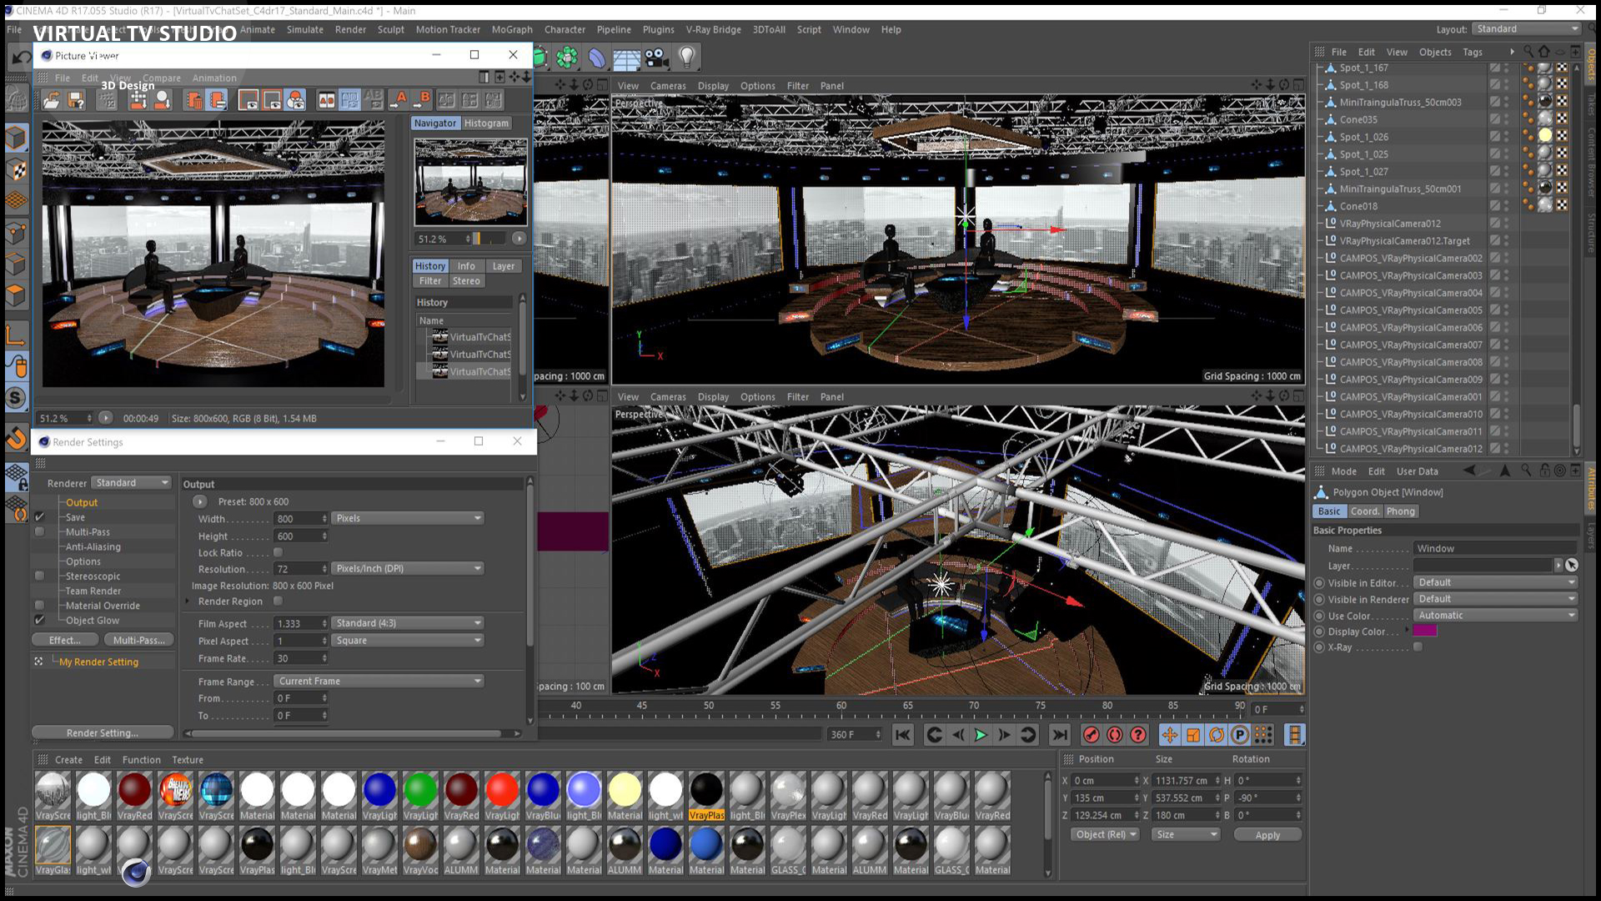Click the go to start of animation button
The height and width of the screenshot is (901, 1601).
902,735
